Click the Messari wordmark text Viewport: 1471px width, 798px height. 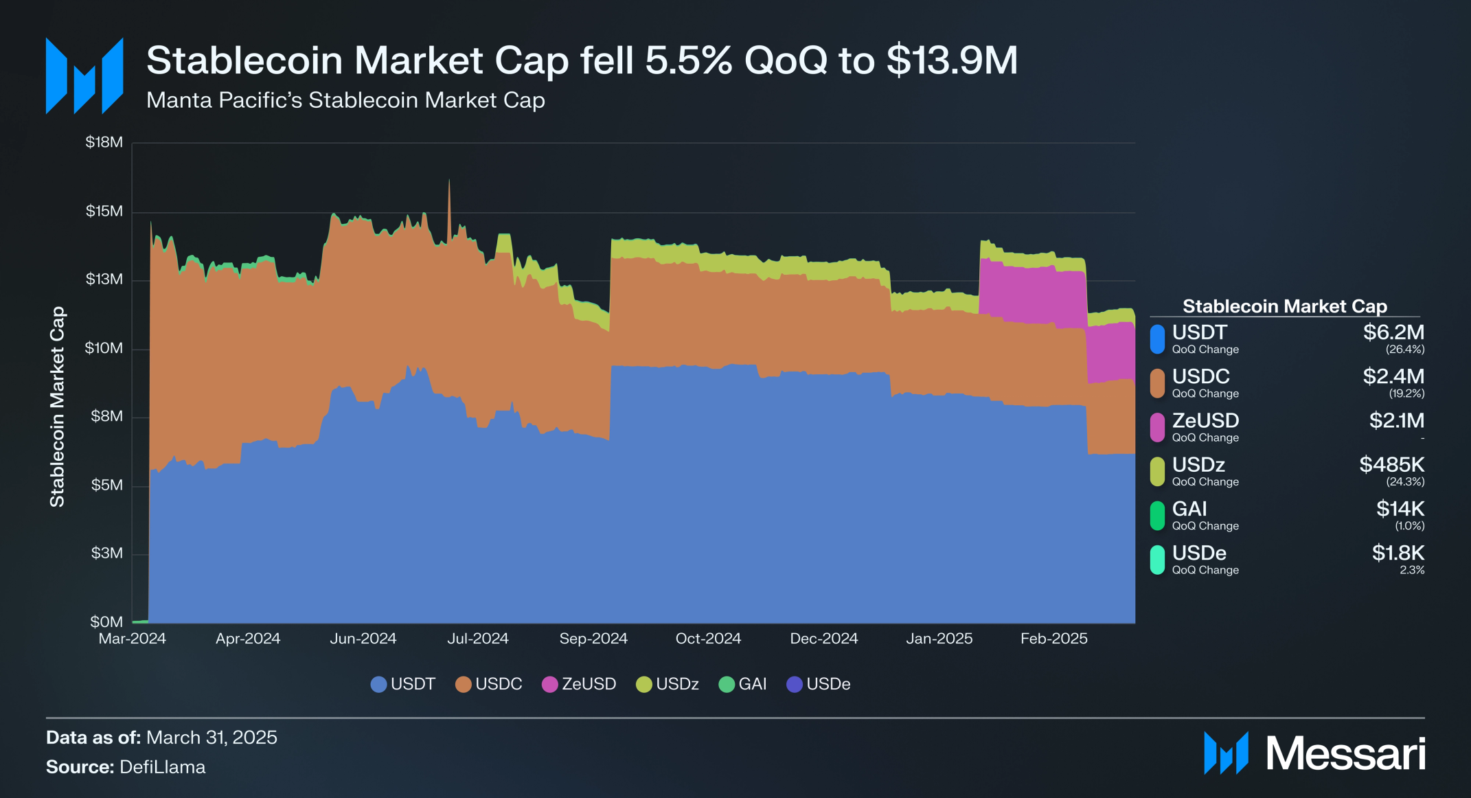point(1345,754)
